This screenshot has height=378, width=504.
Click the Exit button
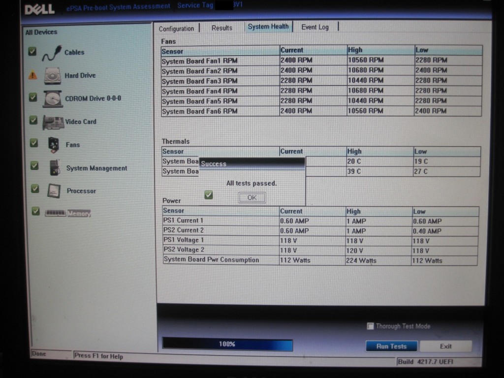(x=446, y=346)
